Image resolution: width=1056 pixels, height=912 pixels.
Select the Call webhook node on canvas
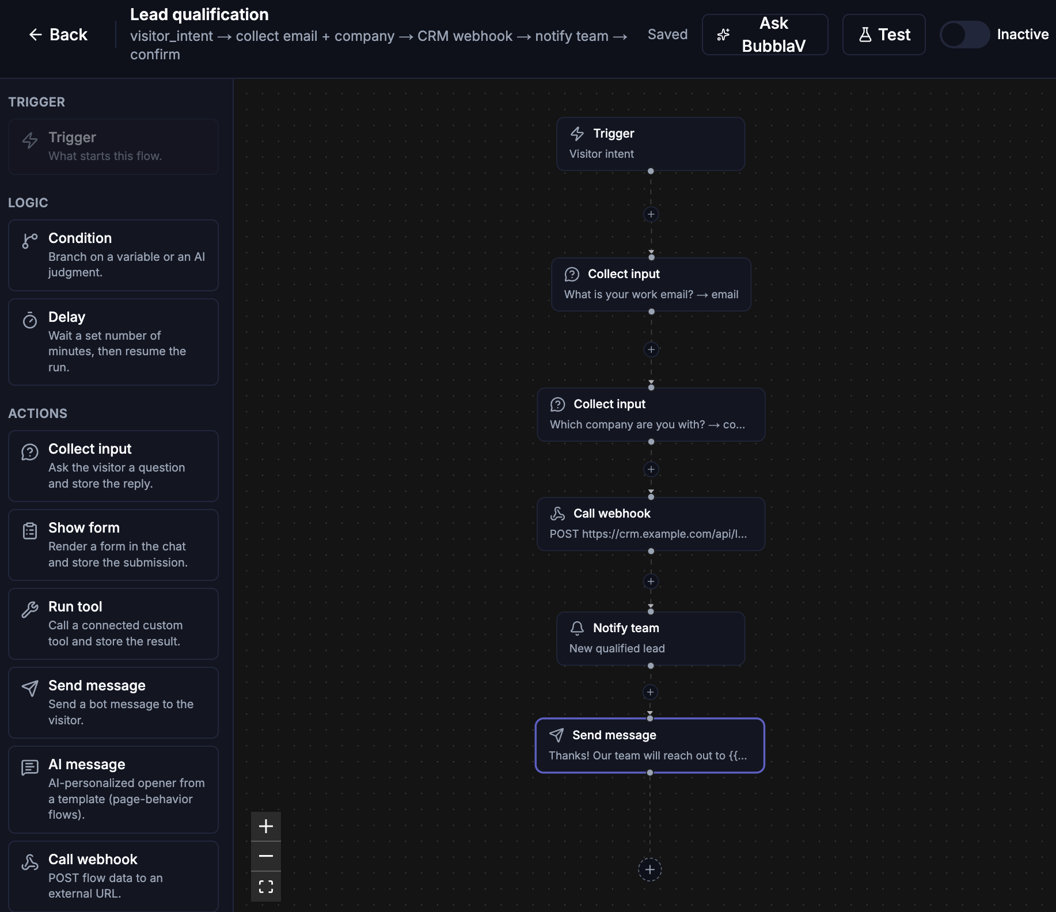tap(651, 524)
